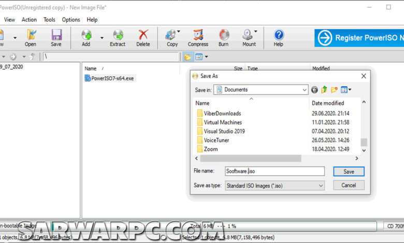The height and width of the screenshot is (243, 404).
Task: Click the Save As up one level icon
Action: click(x=324, y=90)
